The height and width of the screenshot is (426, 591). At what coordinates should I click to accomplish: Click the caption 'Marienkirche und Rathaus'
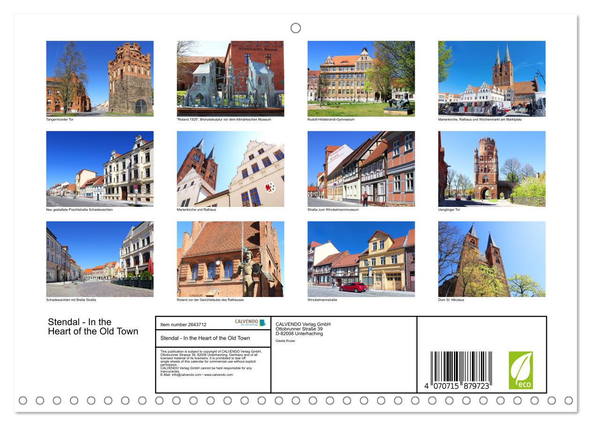click(x=197, y=210)
